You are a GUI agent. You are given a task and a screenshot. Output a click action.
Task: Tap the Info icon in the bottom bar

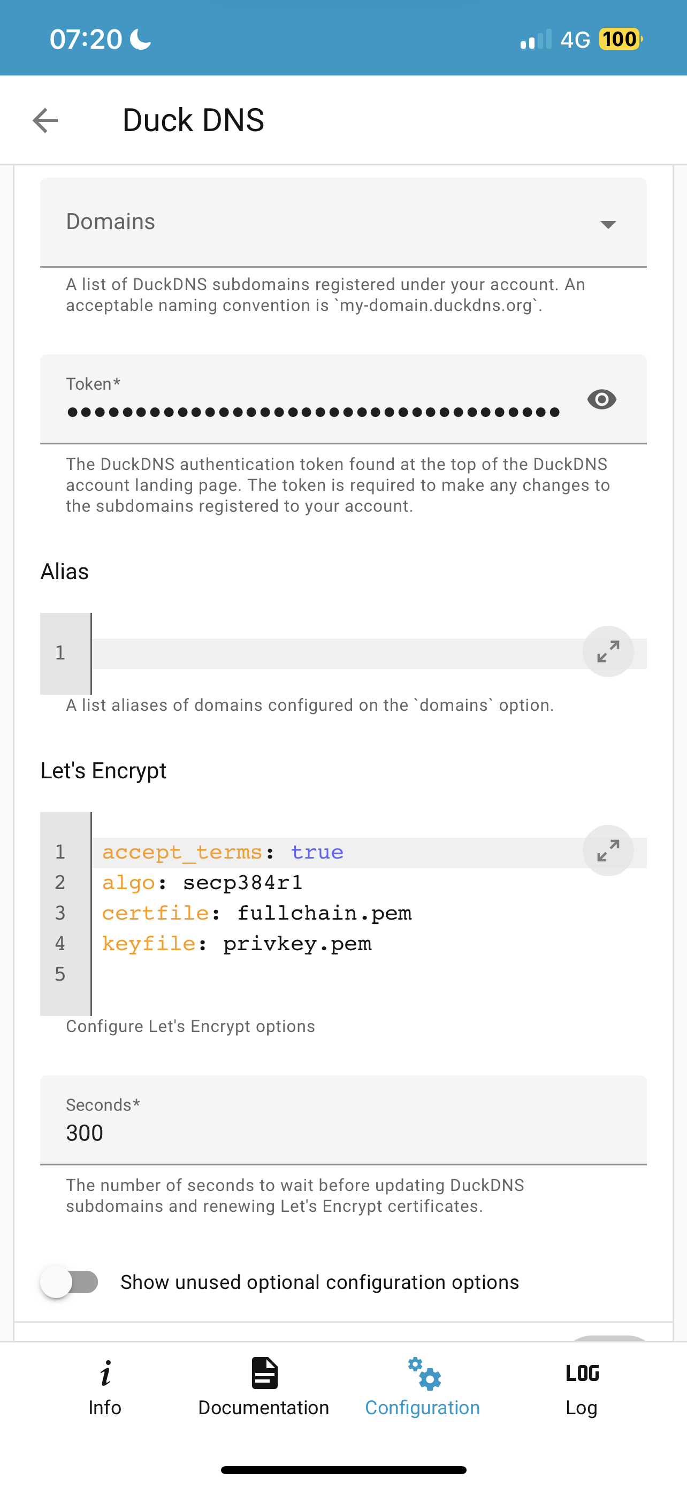point(105,1374)
